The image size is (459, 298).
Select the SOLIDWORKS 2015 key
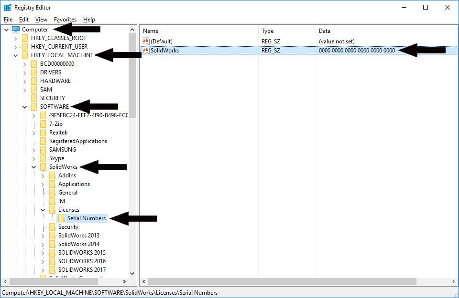pyautogui.click(x=82, y=253)
